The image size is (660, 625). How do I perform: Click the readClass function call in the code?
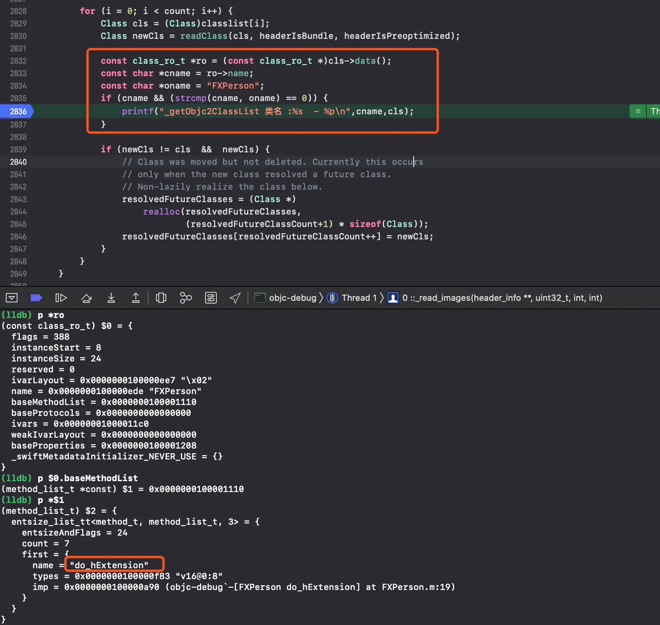[204, 36]
